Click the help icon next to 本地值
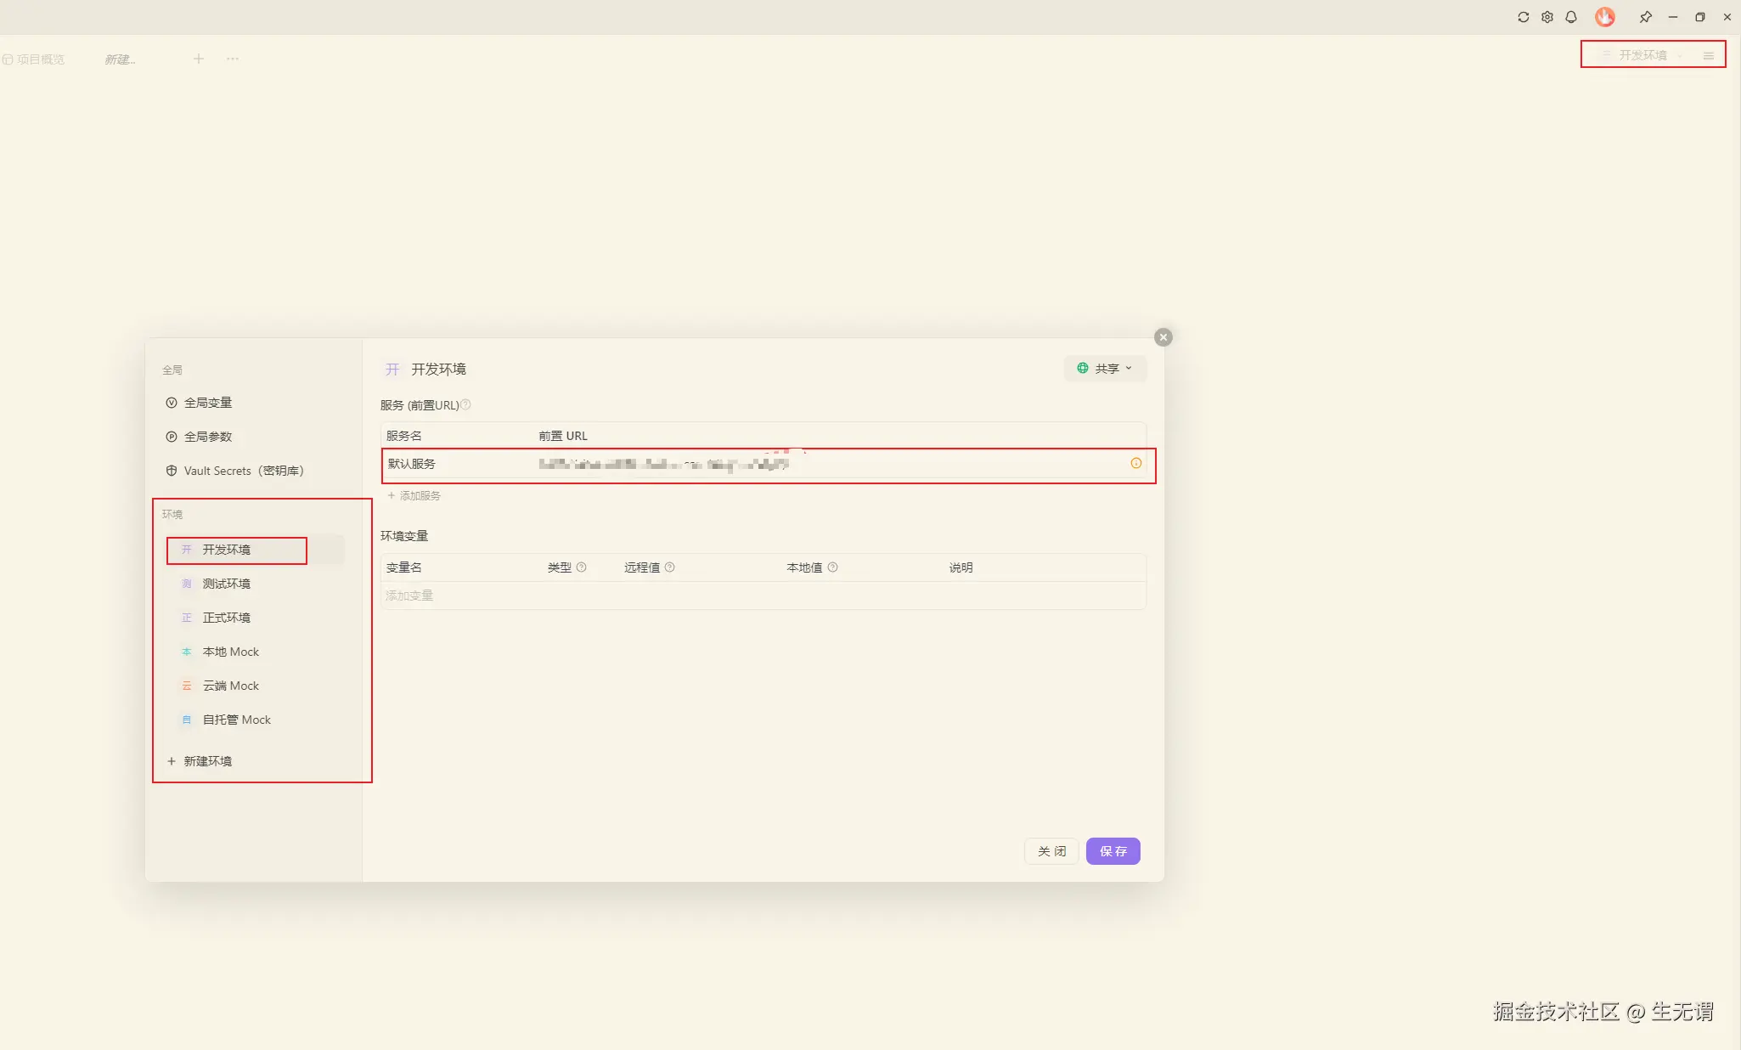Image resolution: width=1741 pixels, height=1050 pixels. pos(833,567)
